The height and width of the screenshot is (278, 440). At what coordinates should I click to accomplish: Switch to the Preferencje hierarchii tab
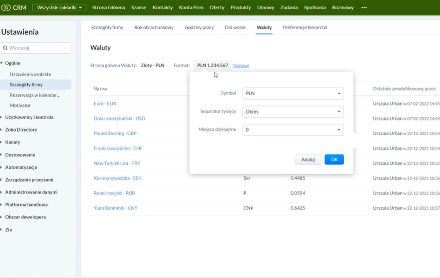[x=305, y=27]
